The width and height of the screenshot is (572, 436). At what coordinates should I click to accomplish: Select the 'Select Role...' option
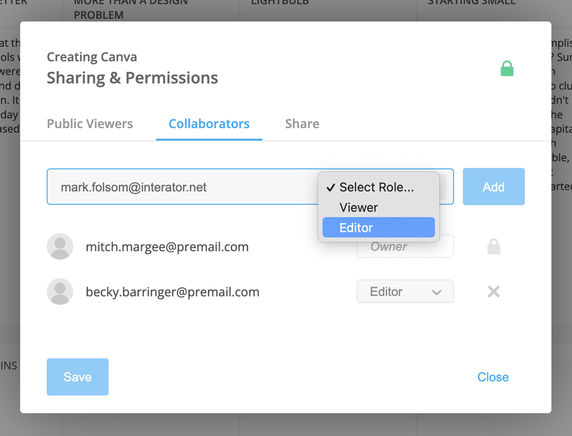pyautogui.click(x=378, y=187)
